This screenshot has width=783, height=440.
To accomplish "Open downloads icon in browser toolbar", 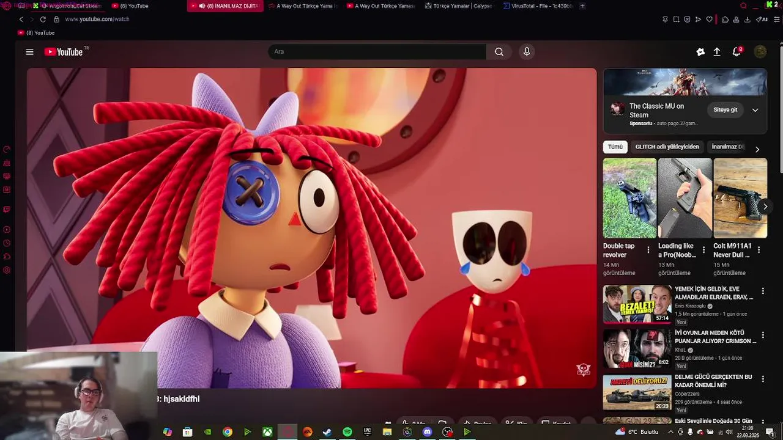I will tap(748, 20).
